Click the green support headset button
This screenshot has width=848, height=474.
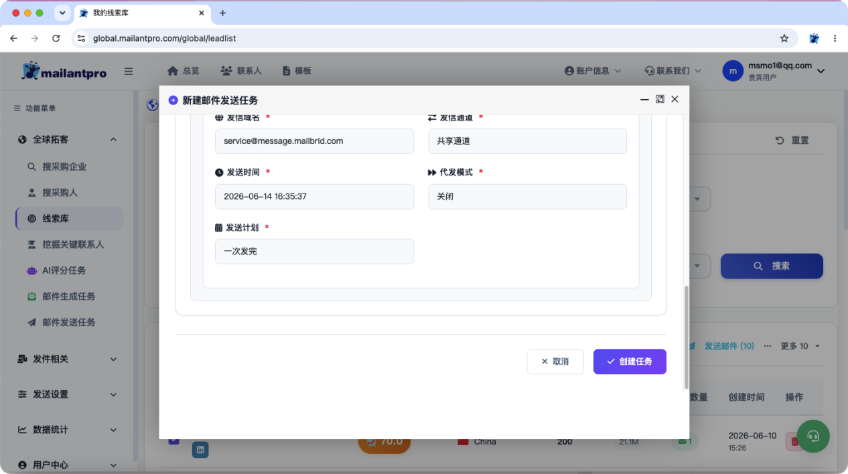click(x=813, y=437)
